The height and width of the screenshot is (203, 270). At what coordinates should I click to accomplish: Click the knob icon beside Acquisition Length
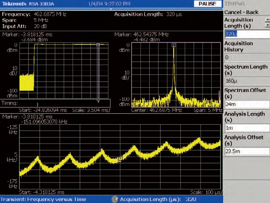pos(115,199)
